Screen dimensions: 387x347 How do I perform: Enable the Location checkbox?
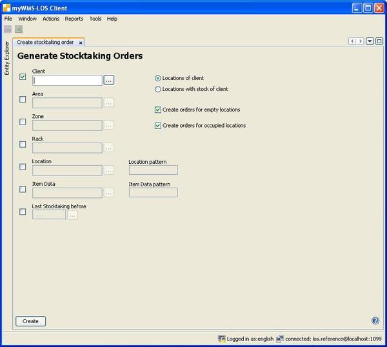[x=23, y=166]
